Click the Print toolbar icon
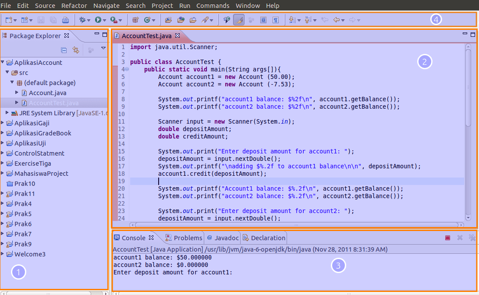Viewport: 479px width, 295px height. pos(65,20)
